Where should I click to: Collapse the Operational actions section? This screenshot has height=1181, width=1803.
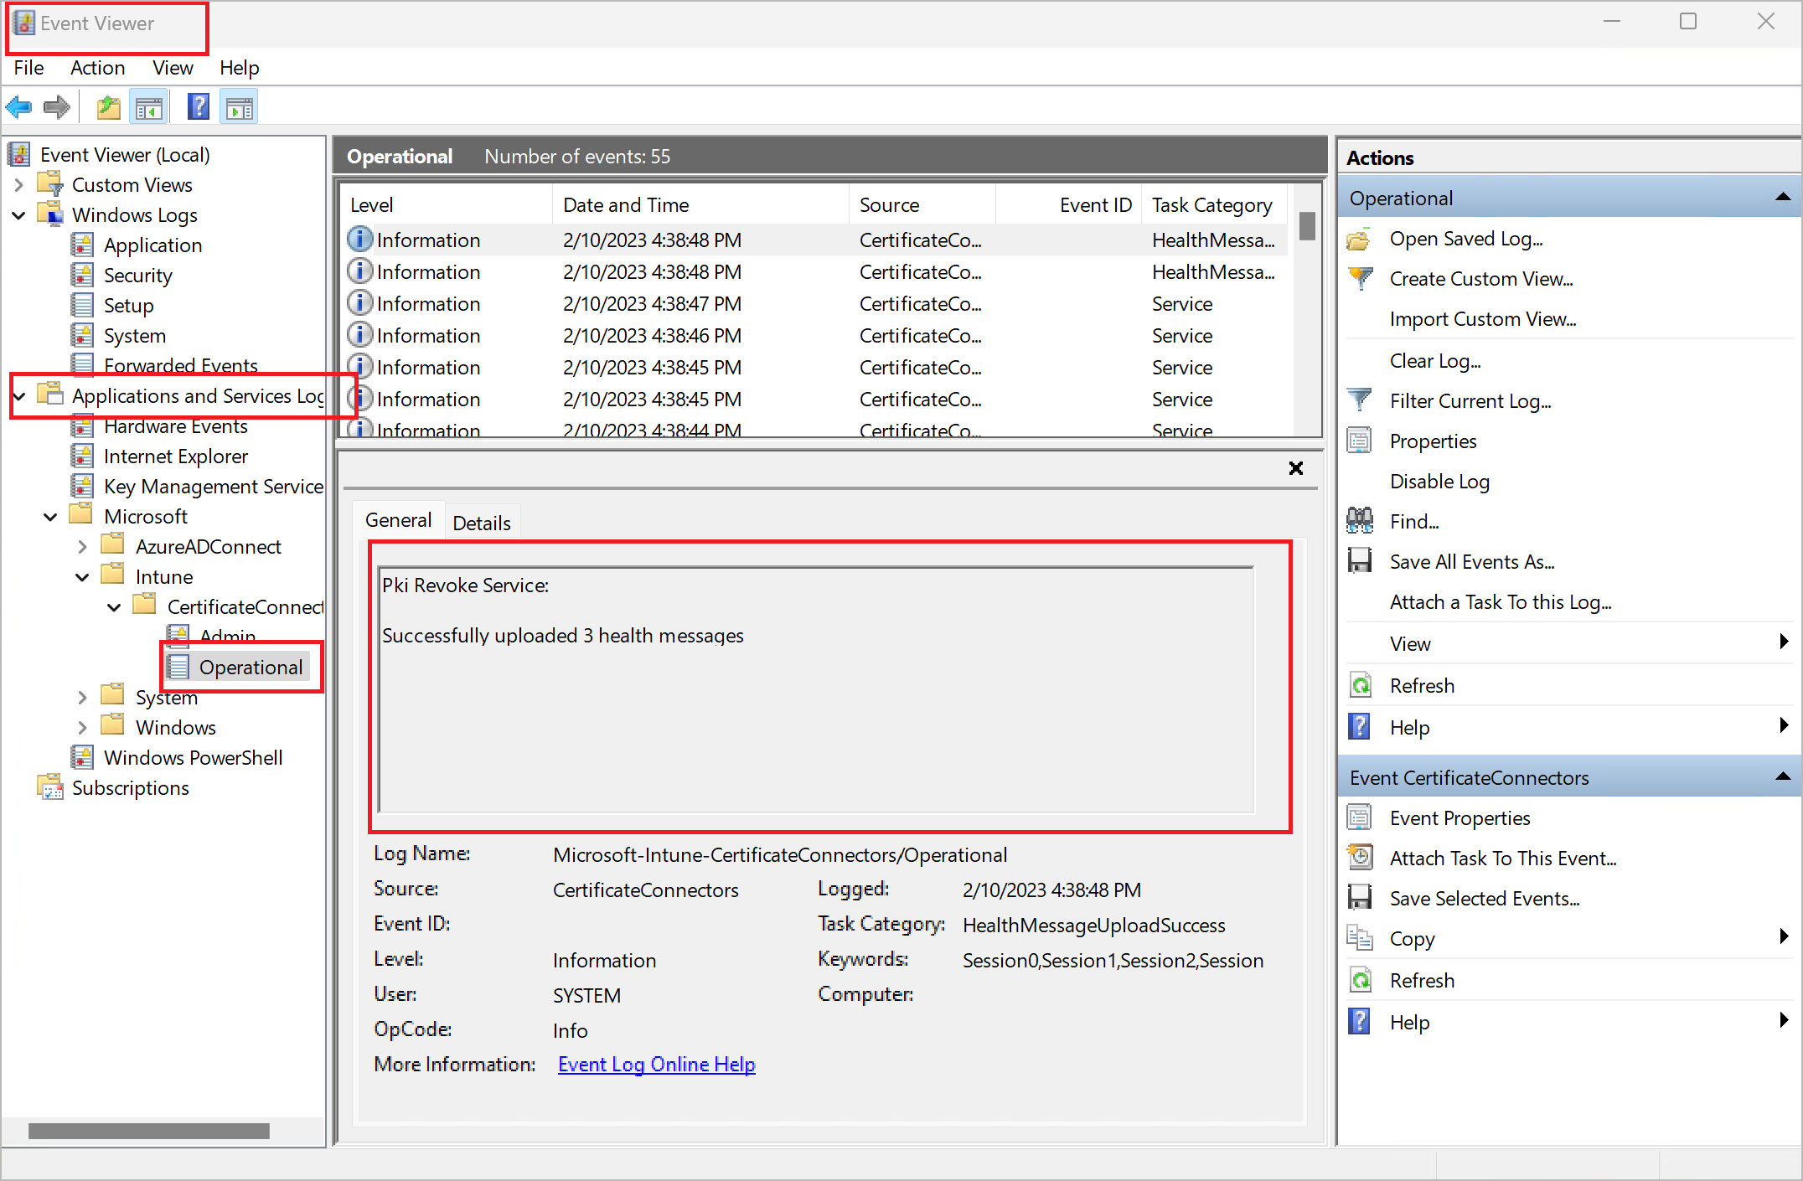pyautogui.click(x=1782, y=198)
